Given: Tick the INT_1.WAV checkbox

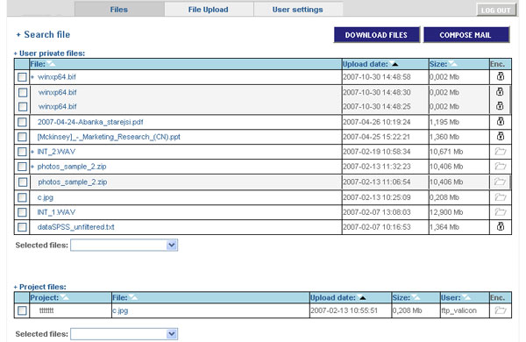Looking at the screenshot, I should click(22, 212).
